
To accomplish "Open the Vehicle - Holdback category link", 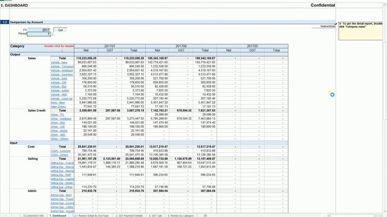I will coord(62,71).
